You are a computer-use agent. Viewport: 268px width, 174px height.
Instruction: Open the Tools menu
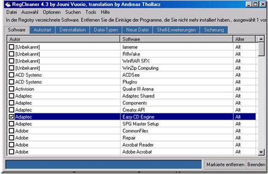[x=91, y=12]
